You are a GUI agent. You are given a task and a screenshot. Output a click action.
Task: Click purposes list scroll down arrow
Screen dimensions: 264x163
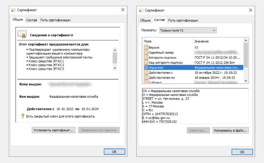[x=115, y=68]
